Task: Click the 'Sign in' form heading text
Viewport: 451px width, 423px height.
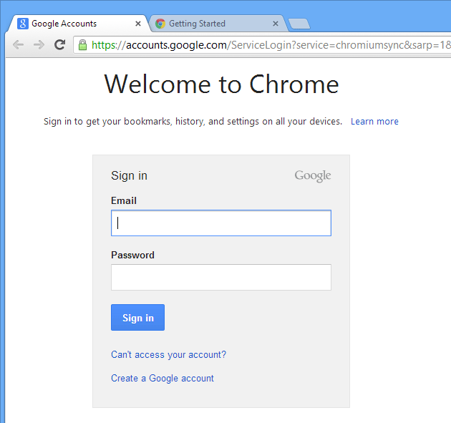Action: click(x=129, y=175)
